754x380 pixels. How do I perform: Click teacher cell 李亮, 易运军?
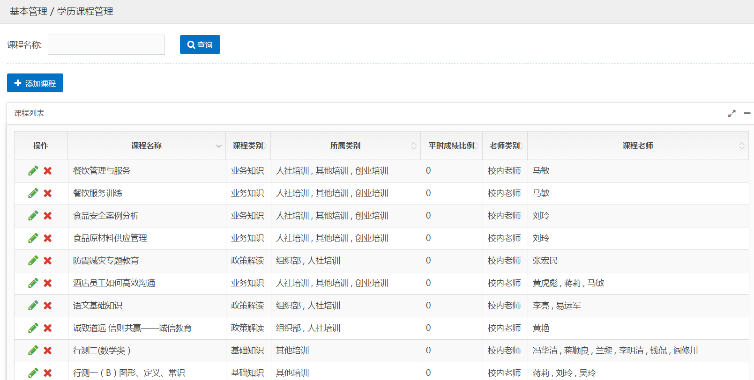coord(638,306)
